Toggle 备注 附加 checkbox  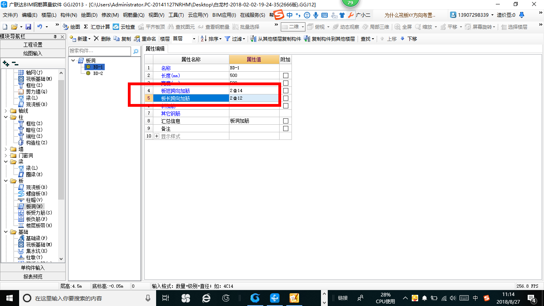pos(286,128)
